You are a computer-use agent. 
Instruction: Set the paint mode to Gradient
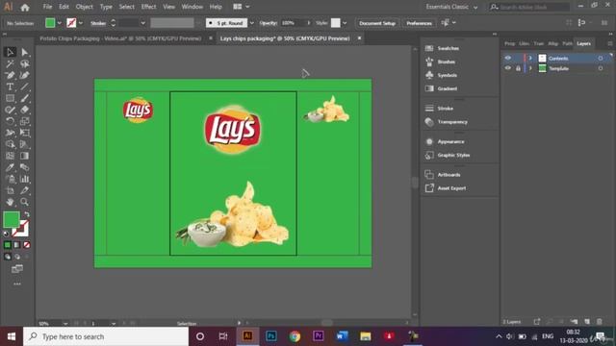coord(17,245)
